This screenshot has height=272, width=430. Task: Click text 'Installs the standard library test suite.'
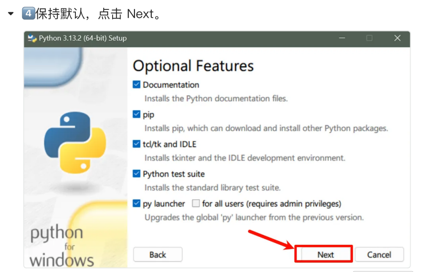coord(213,188)
